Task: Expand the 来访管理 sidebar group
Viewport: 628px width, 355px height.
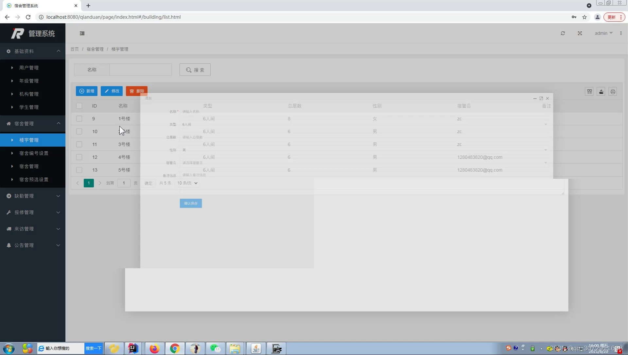Action: (x=33, y=229)
